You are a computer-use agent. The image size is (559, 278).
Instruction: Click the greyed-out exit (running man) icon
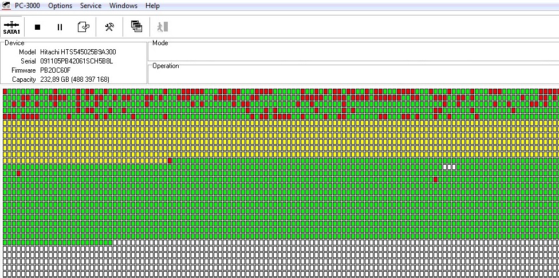pyautogui.click(x=163, y=27)
